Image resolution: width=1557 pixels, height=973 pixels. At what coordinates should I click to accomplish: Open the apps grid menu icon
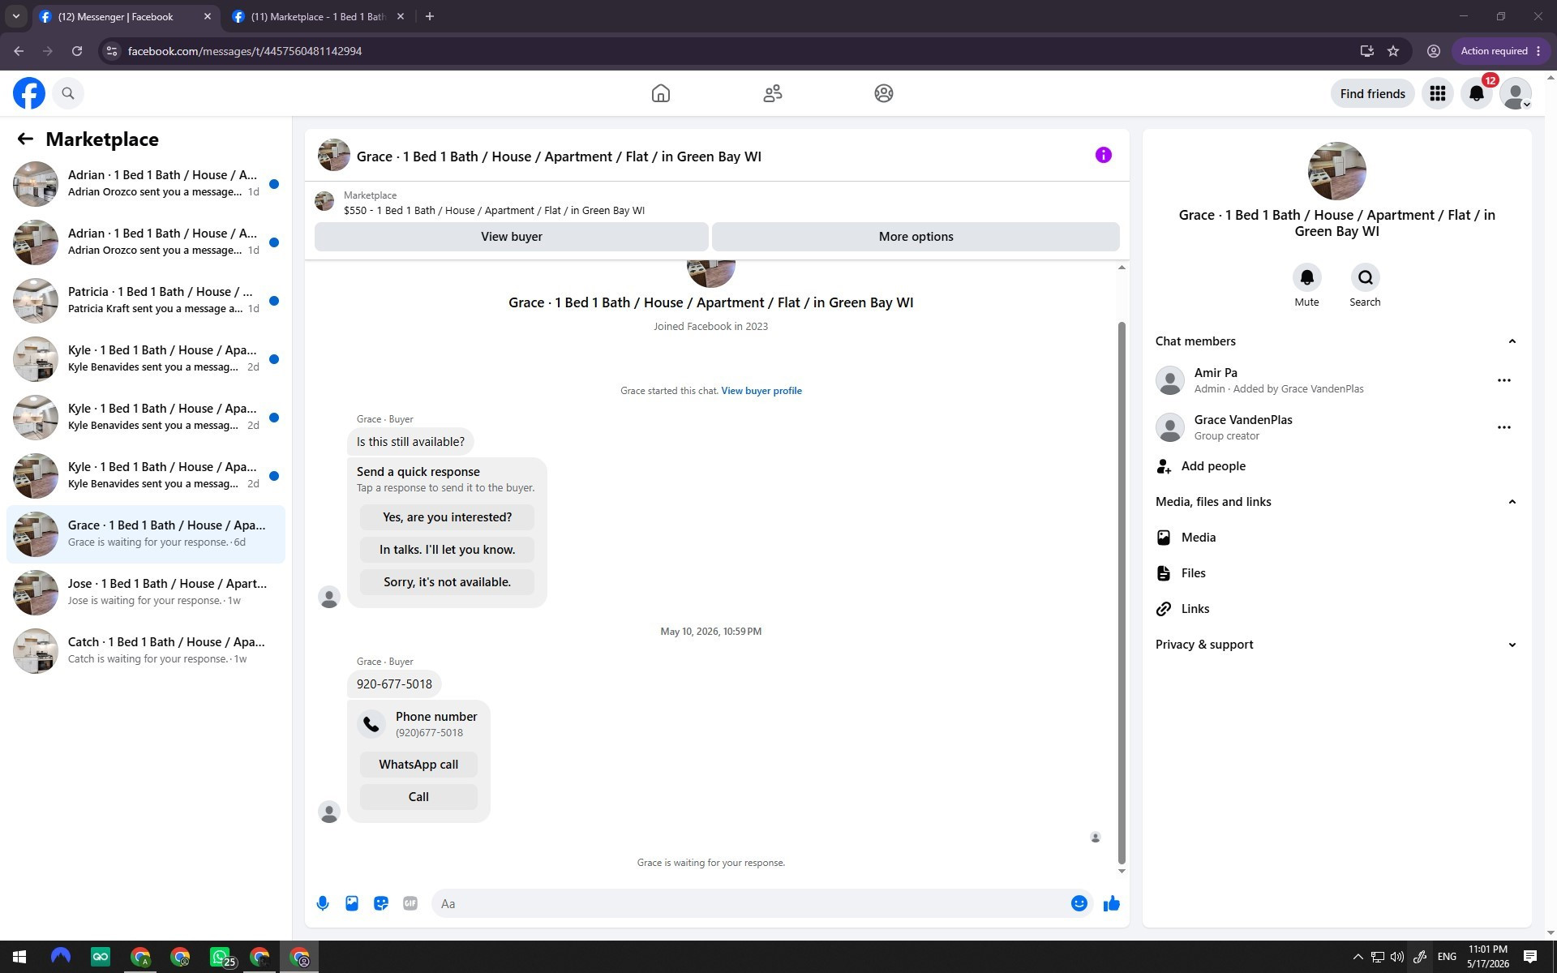point(1438,93)
